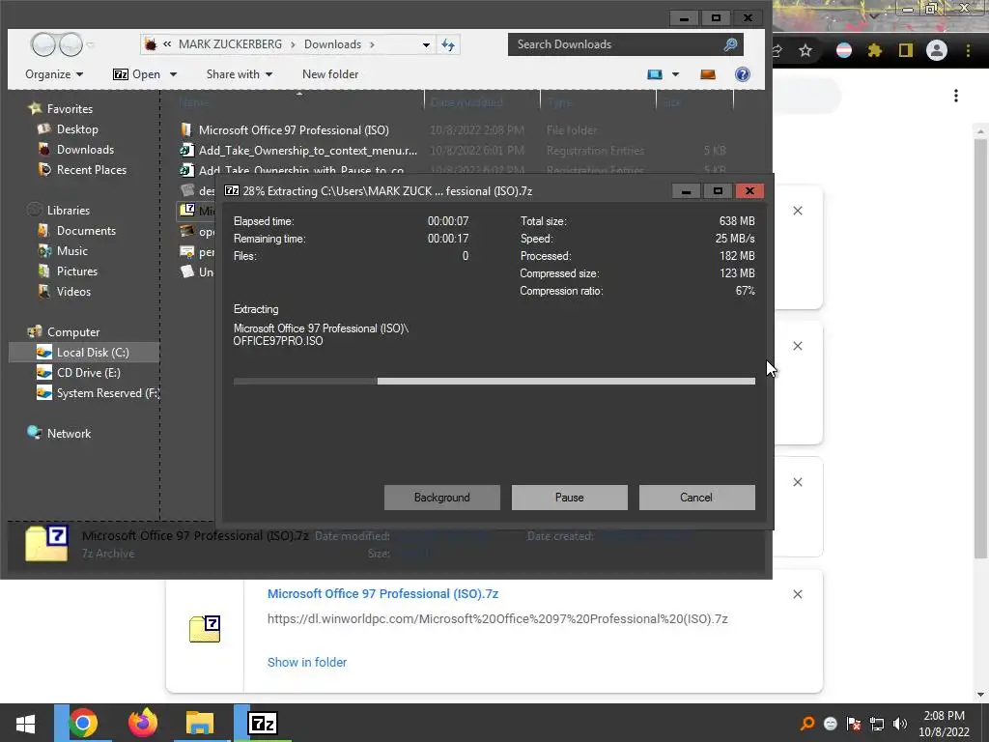The width and height of the screenshot is (989, 742).
Task: Launch Firefox from taskbar
Action: click(143, 723)
